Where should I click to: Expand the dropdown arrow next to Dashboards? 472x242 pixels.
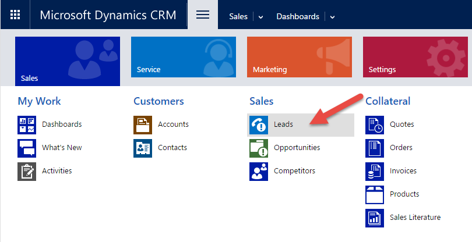(332, 17)
